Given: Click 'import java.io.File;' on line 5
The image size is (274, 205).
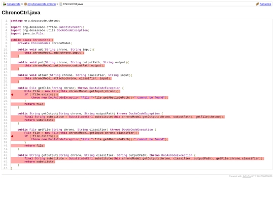Looking at the screenshot, I should [27, 33].
